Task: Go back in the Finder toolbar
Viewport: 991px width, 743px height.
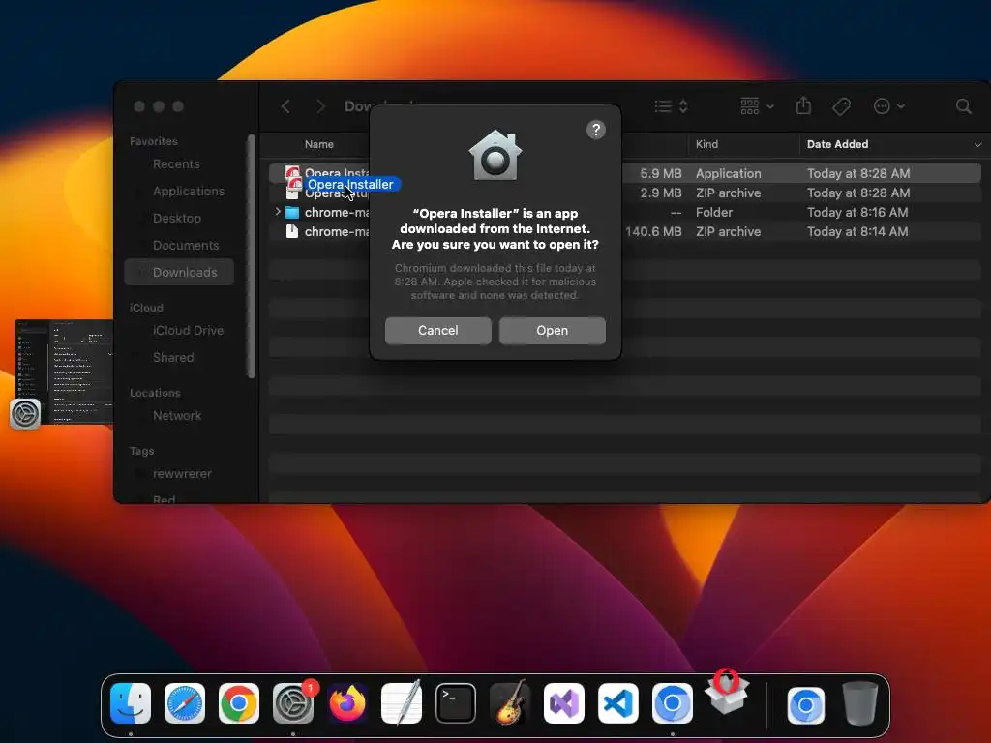Action: 285,106
